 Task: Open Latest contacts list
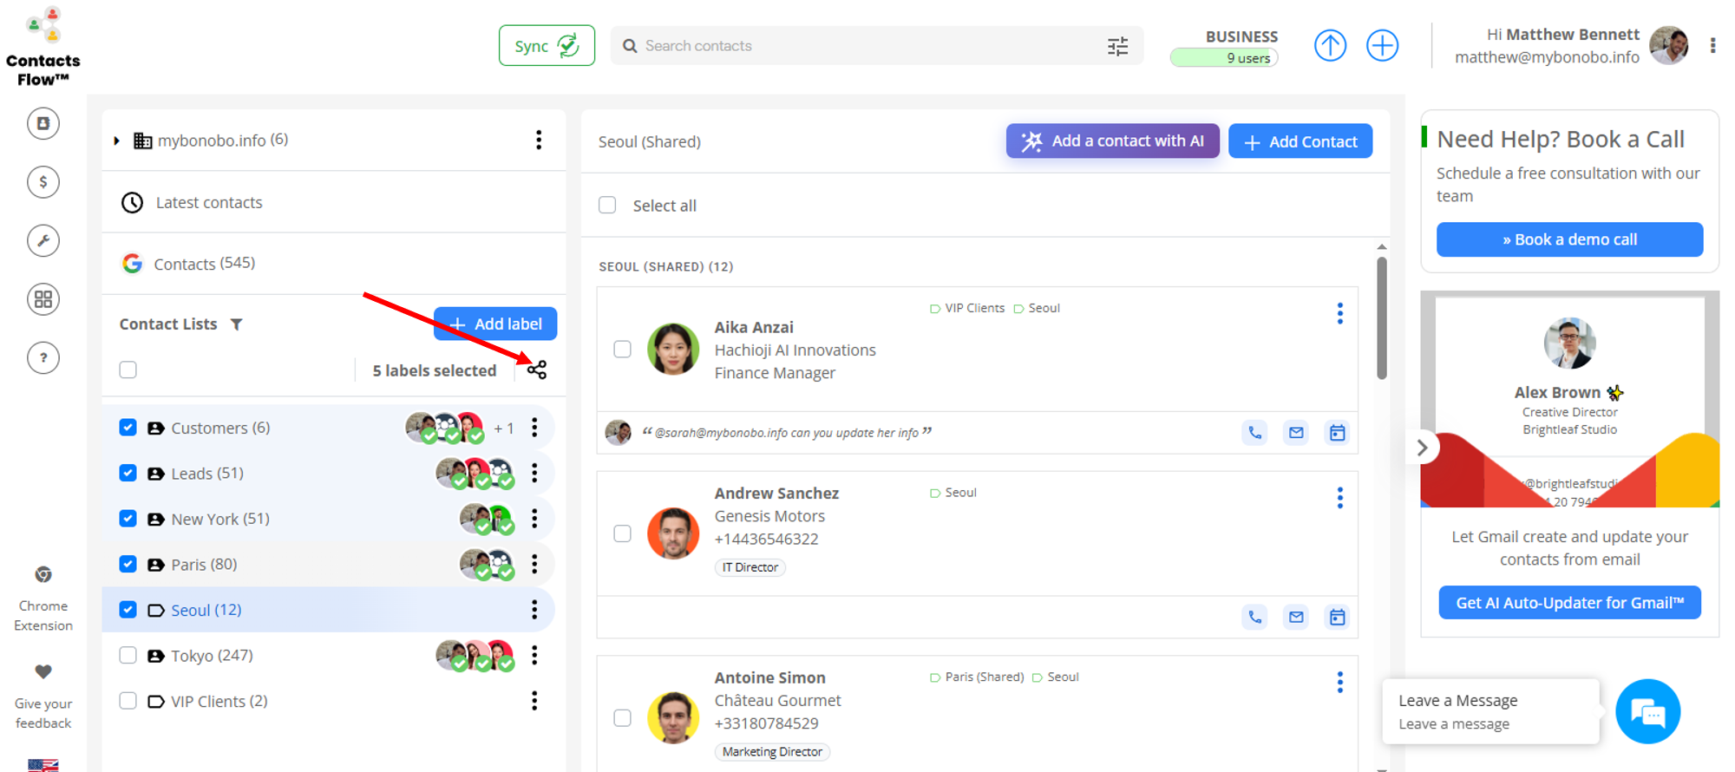(208, 202)
